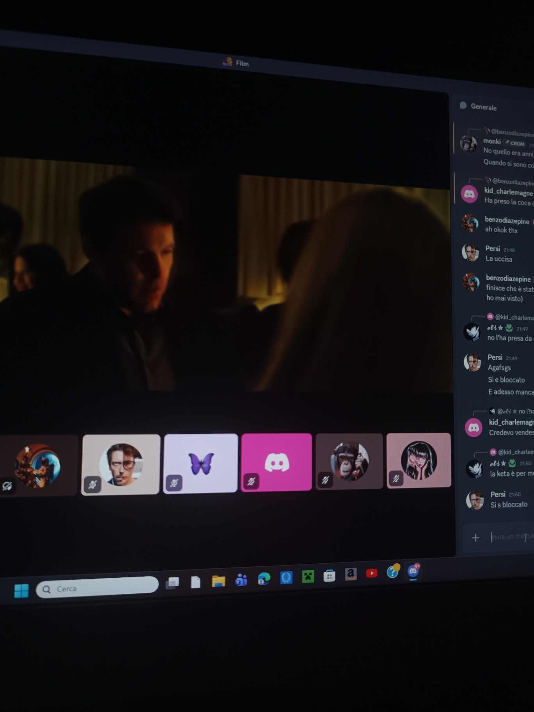Open Microsoft Store from the taskbar
This screenshot has height=712, width=534.
pyautogui.click(x=329, y=575)
